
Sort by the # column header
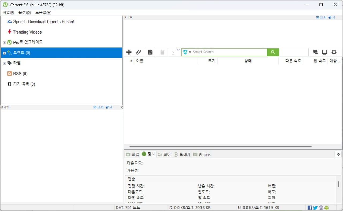pyautogui.click(x=131, y=61)
